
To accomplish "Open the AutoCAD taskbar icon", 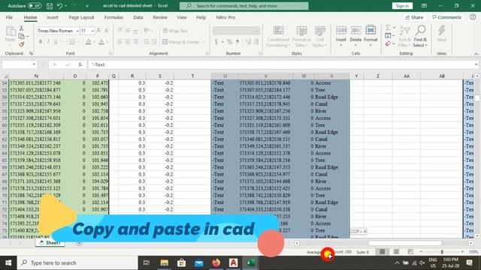I will [x=233, y=262].
